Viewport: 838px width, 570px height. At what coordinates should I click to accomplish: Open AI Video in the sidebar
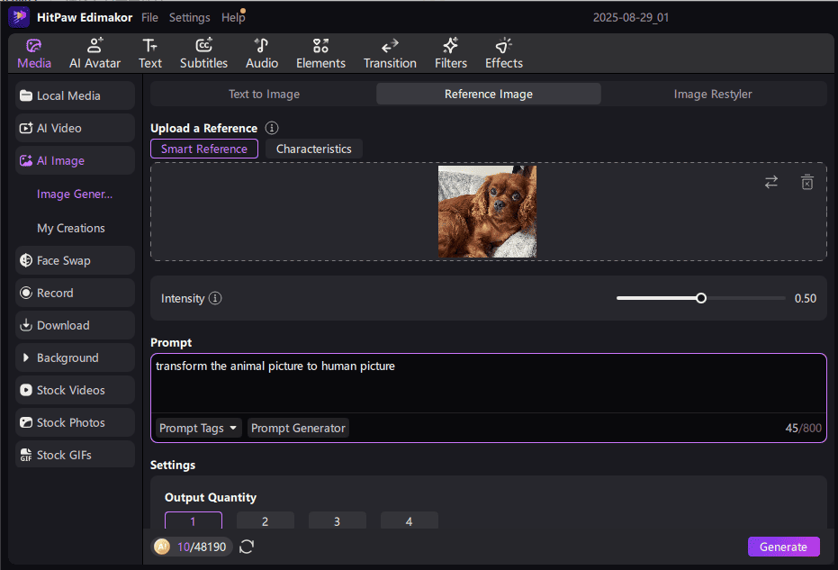(x=75, y=129)
